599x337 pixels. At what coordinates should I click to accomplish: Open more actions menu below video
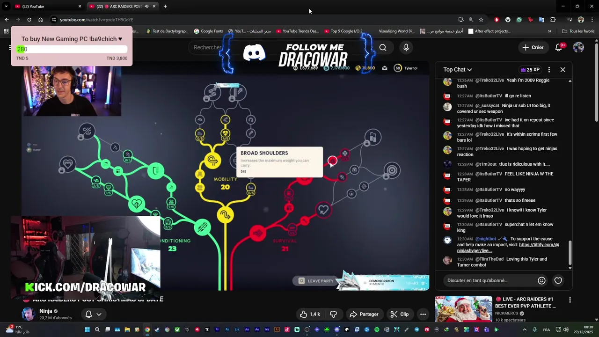tap(423, 314)
